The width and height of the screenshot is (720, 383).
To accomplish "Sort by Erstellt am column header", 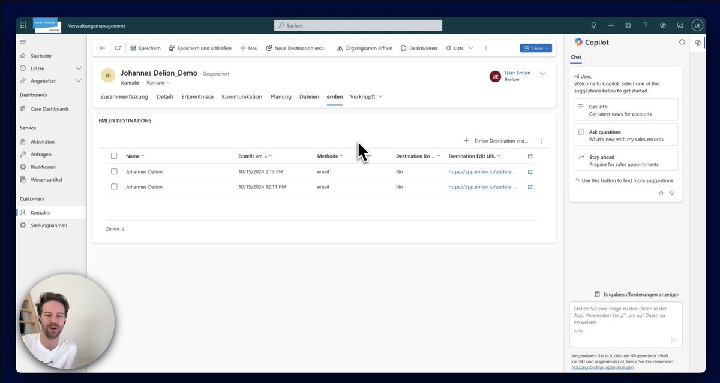I will click(x=255, y=156).
